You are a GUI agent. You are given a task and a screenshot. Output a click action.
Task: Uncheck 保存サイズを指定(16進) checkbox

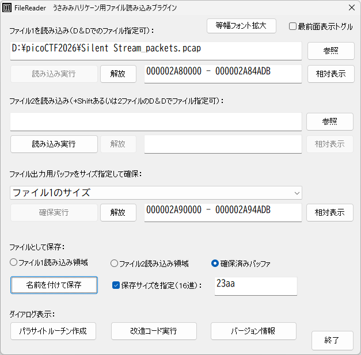(116, 285)
